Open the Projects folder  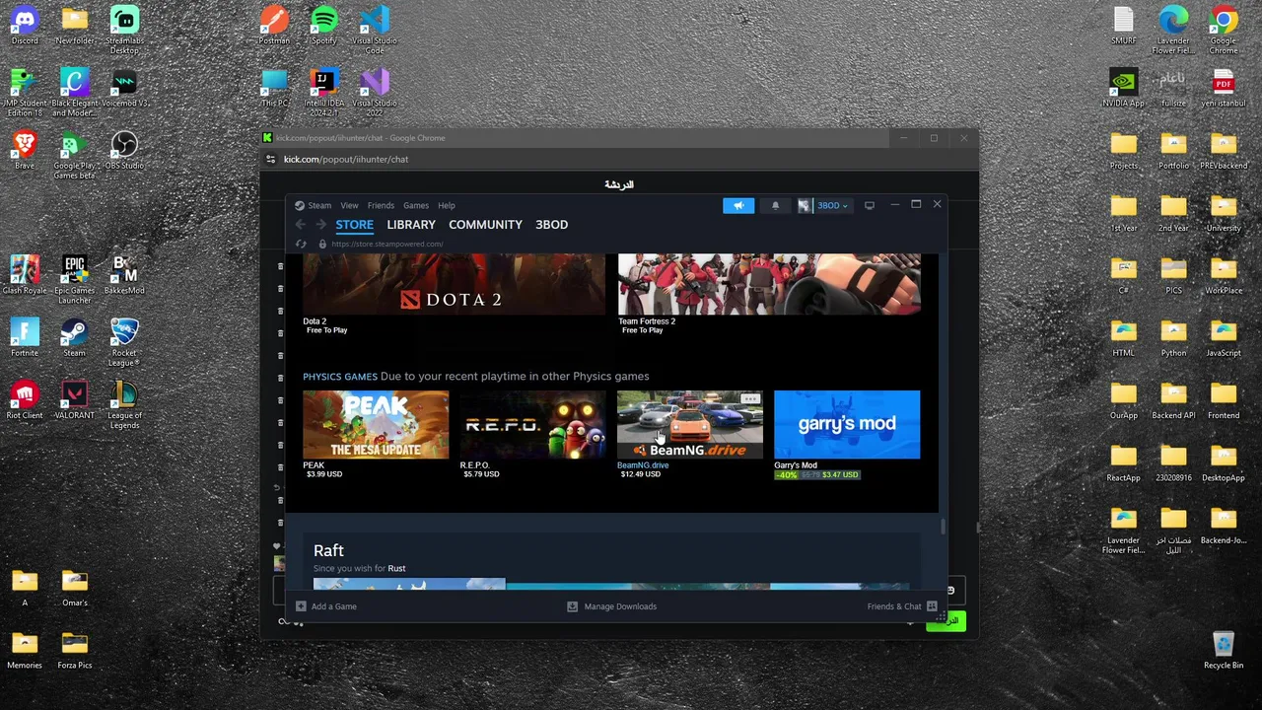tap(1124, 151)
